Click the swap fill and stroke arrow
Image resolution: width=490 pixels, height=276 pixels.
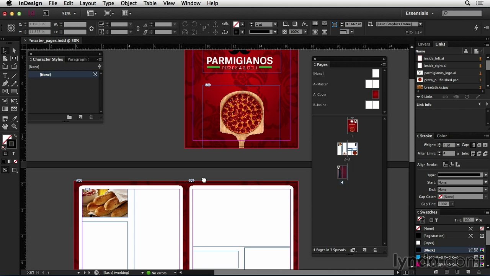(15, 136)
